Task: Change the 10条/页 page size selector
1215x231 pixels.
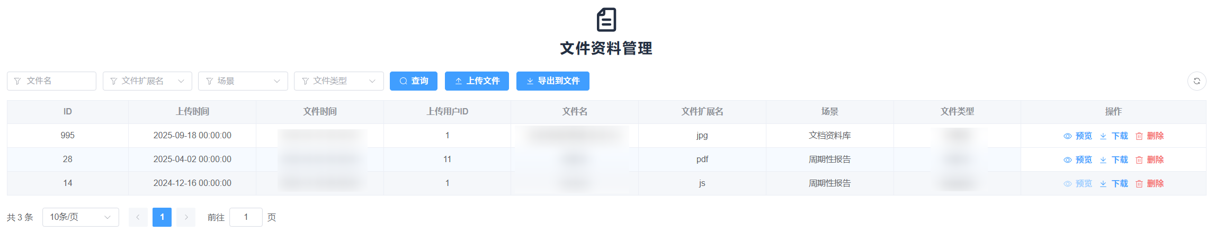Action: (81, 217)
